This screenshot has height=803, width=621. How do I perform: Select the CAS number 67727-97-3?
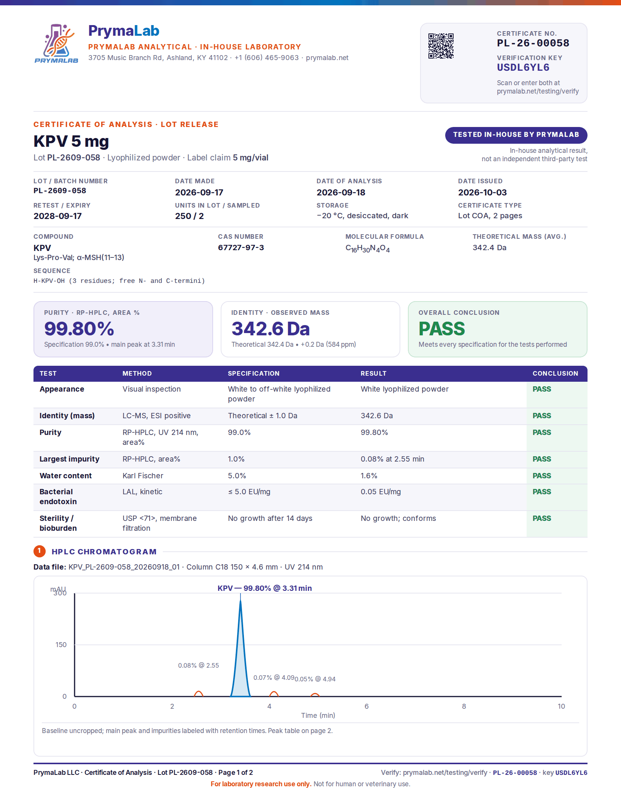pos(241,248)
